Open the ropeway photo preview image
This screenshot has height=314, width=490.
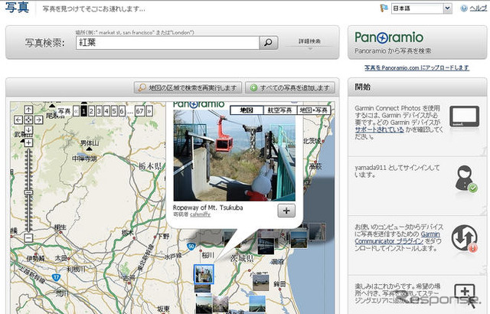tap(234, 155)
